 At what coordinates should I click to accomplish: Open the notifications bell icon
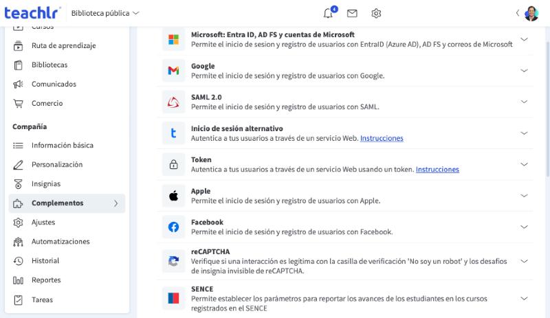(329, 13)
